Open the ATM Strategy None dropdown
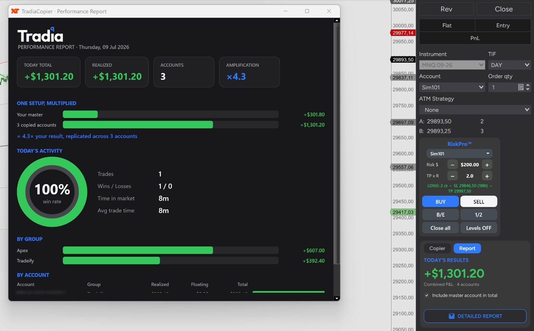The height and width of the screenshot is (331, 534). [x=475, y=110]
